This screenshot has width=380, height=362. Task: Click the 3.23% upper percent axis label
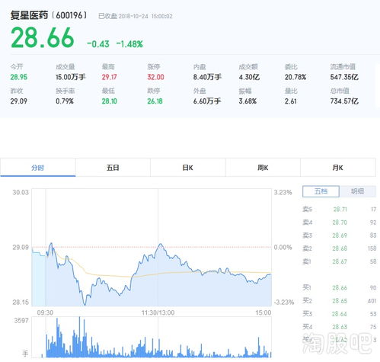click(x=283, y=192)
